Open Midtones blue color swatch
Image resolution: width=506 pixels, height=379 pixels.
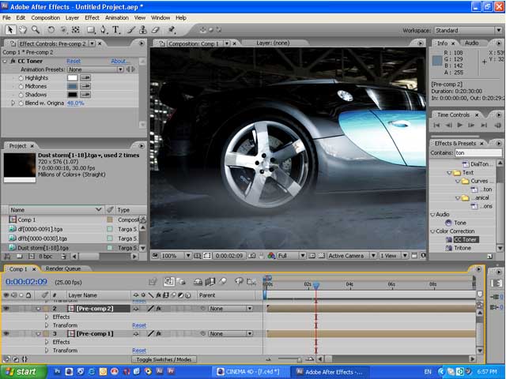72,86
